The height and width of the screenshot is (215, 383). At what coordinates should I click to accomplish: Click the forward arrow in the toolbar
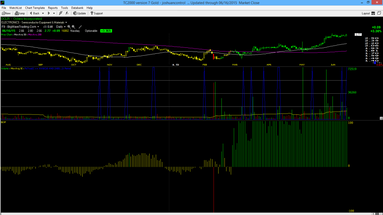pos(49,13)
